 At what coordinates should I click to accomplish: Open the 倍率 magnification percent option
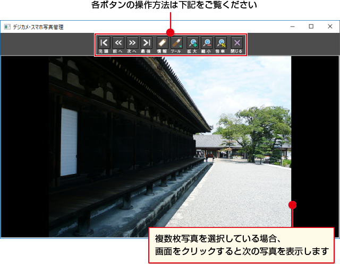pyautogui.click(x=221, y=44)
